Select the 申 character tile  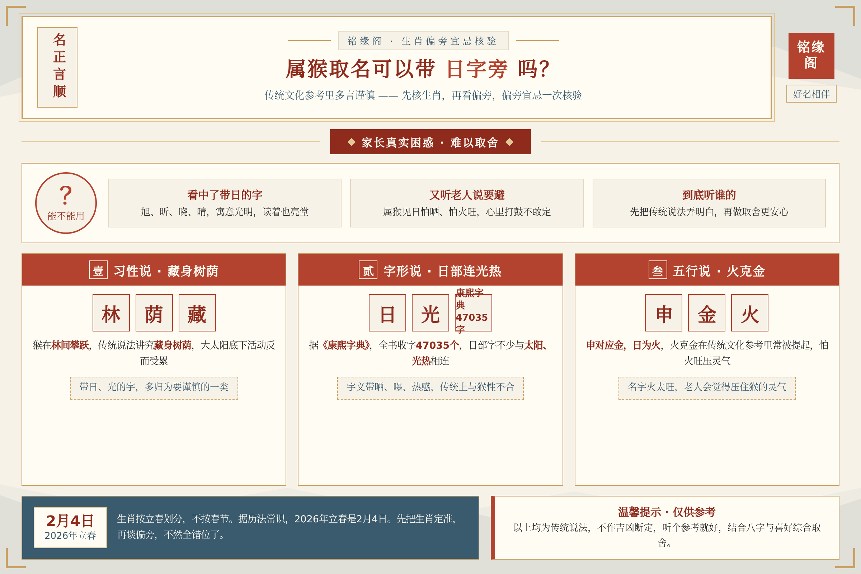coord(664,313)
